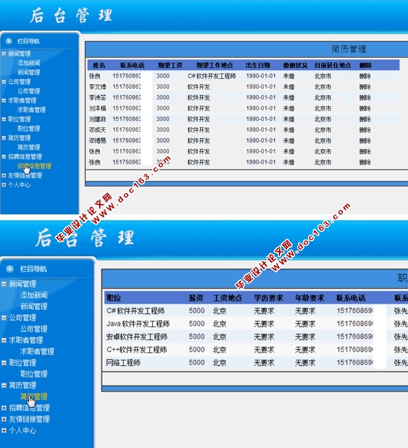Select the name cell 李诗蕊
This screenshot has width=408, height=448.
point(97,98)
